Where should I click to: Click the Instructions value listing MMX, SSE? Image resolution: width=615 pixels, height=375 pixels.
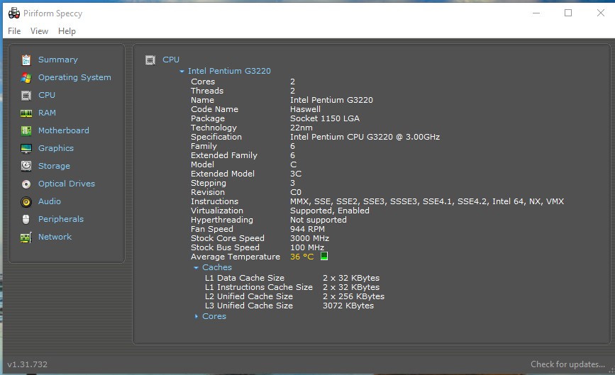coord(427,201)
